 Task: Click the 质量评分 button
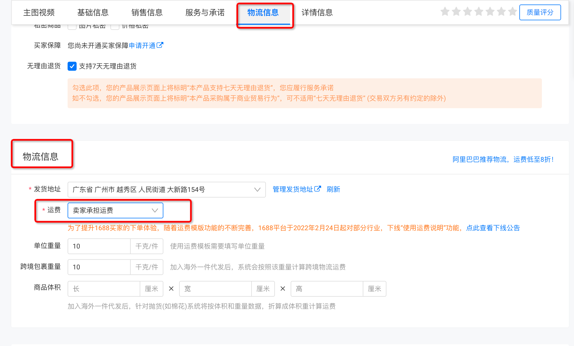tap(540, 12)
